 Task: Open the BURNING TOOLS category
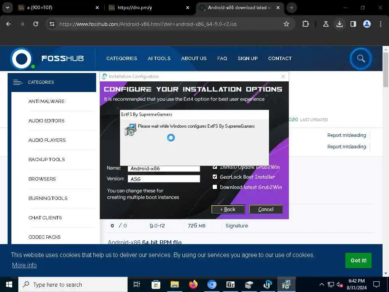(x=48, y=198)
